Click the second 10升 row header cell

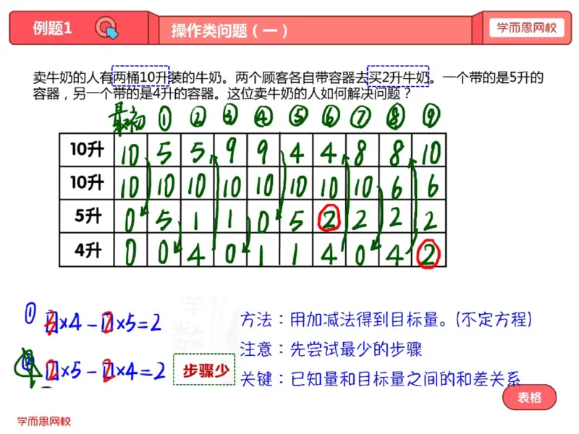click(87, 183)
